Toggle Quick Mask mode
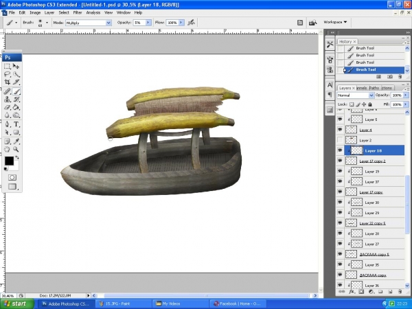 (x=12, y=177)
